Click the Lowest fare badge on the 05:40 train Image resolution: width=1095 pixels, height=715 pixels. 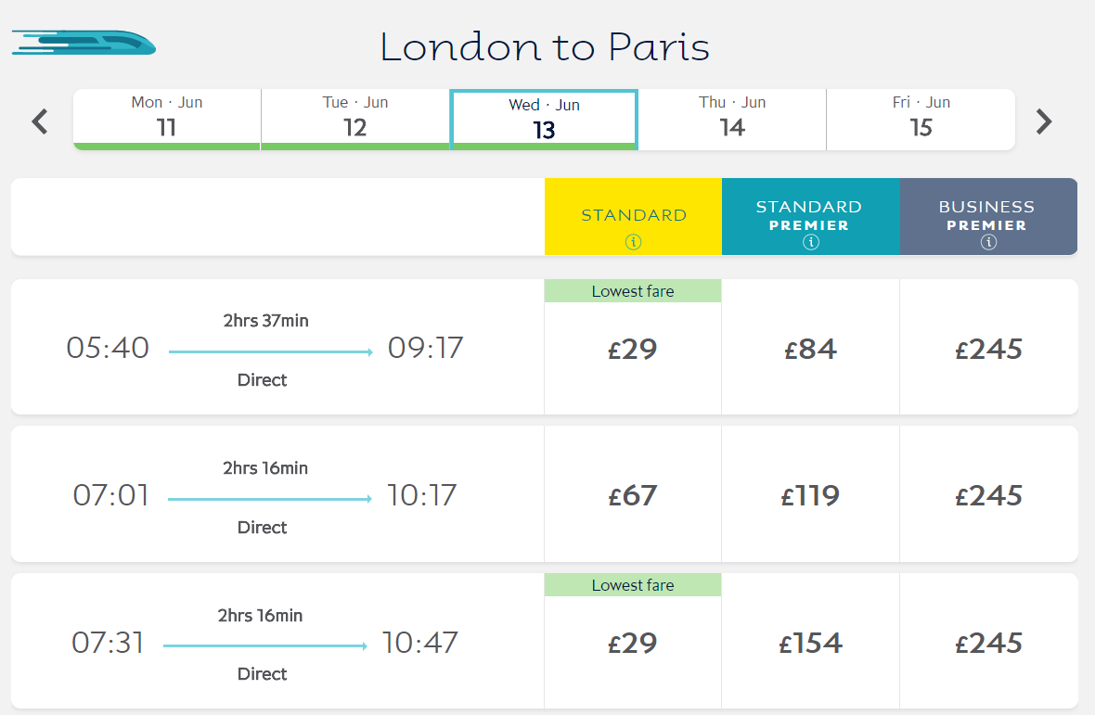coord(632,290)
